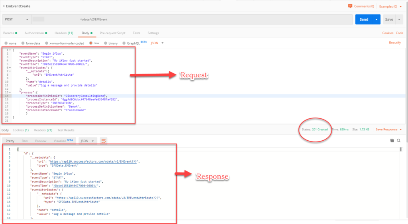Click the "1.73 KB" response size

tap(364, 129)
